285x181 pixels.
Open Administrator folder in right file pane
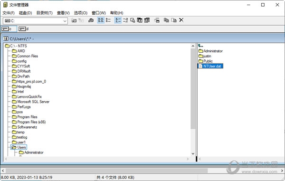pos(210,51)
